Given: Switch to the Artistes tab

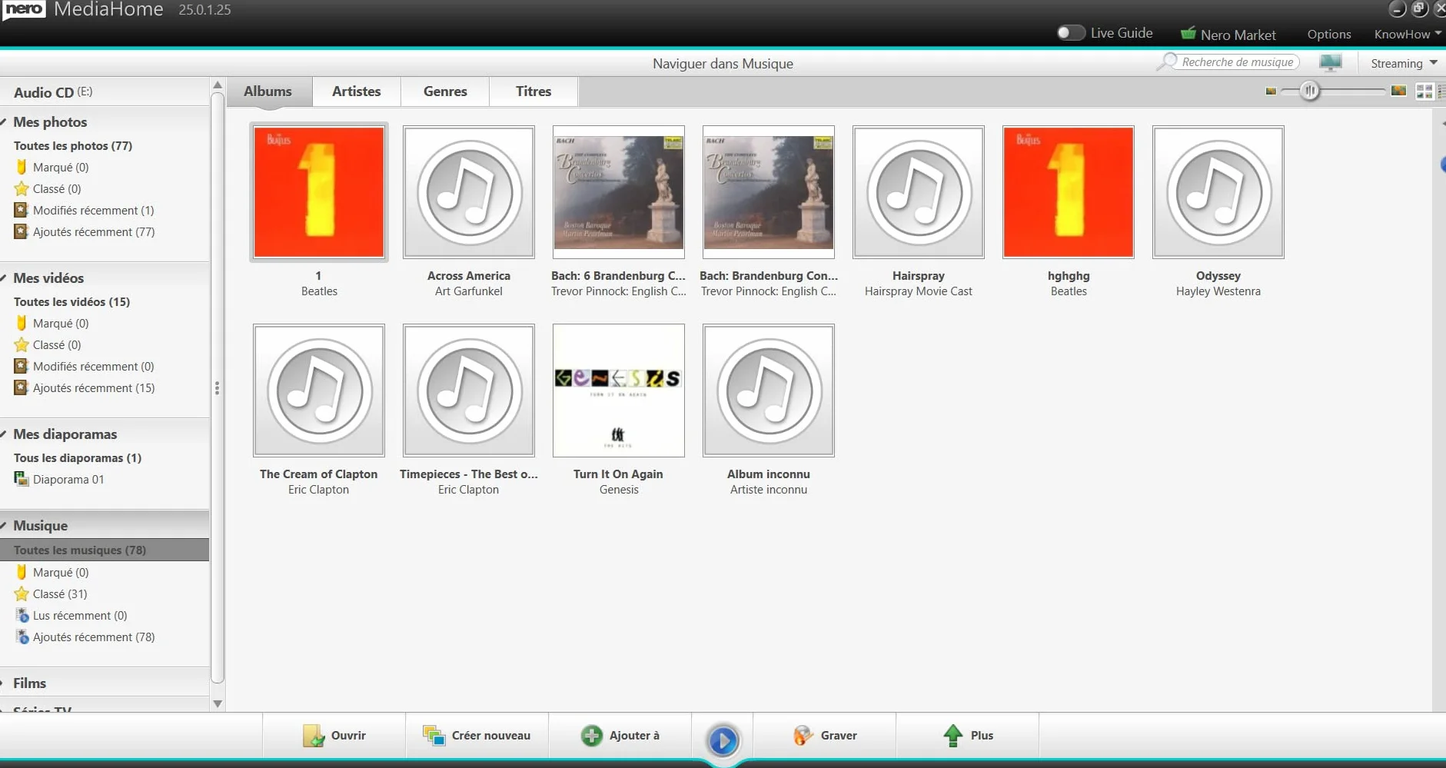Looking at the screenshot, I should 357,91.
